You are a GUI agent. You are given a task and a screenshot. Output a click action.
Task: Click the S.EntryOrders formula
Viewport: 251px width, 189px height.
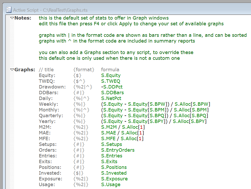118,150
